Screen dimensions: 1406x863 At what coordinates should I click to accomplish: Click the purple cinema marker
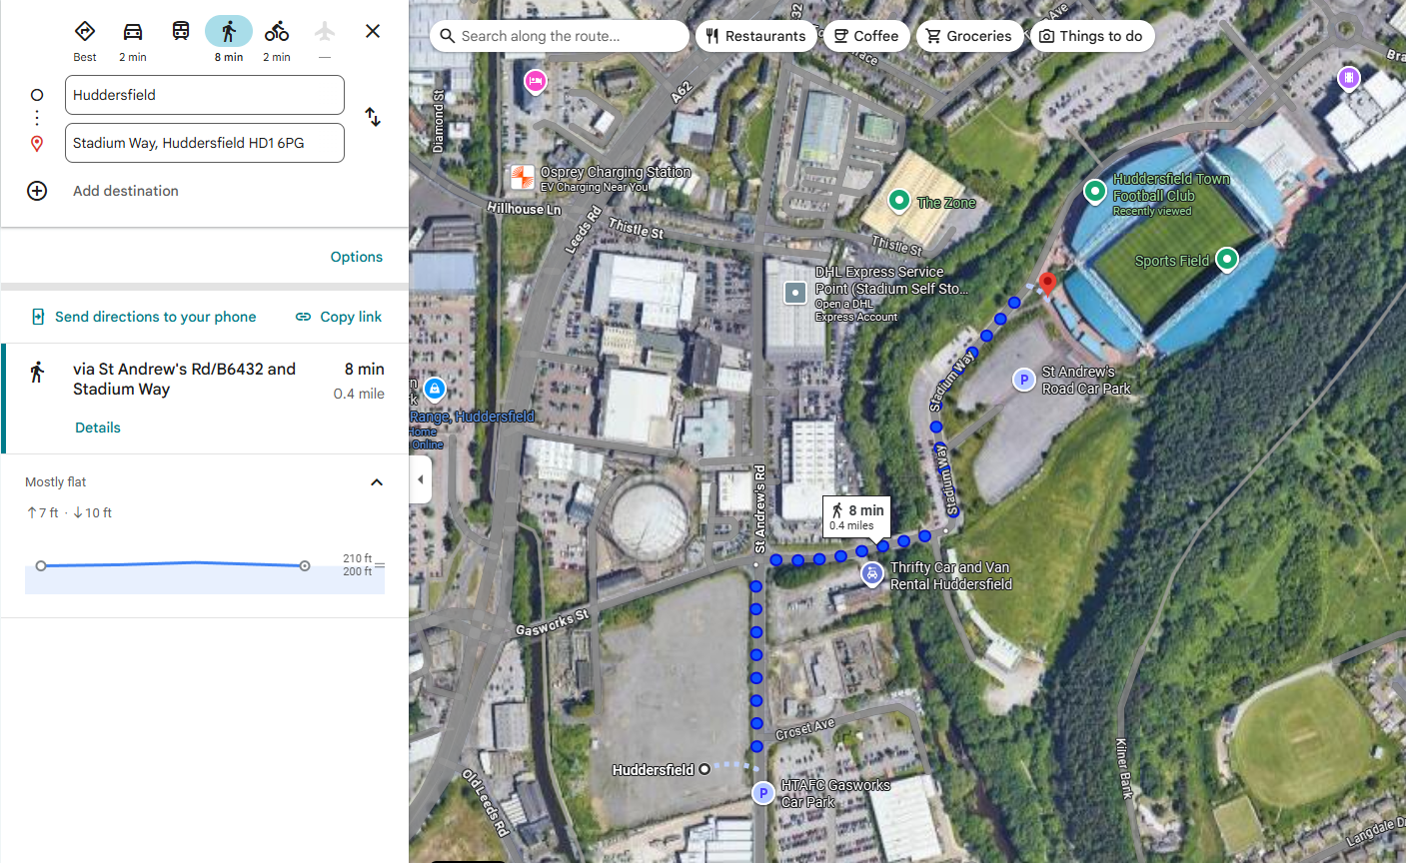tap(1349, 77)
